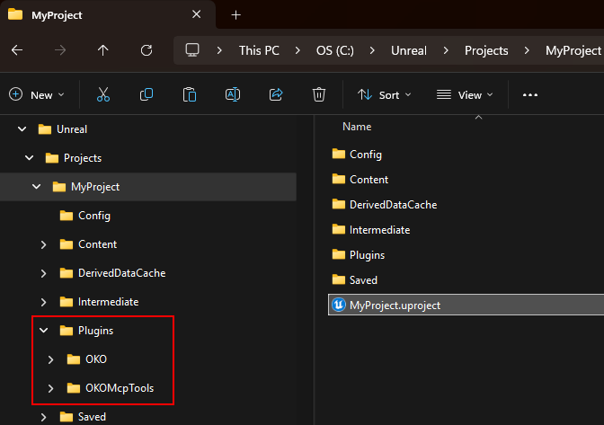This screenshot has width=604, height=425.
Task: Sort by the Name column header
Action: pyautogui.click(x=357, y=127)
